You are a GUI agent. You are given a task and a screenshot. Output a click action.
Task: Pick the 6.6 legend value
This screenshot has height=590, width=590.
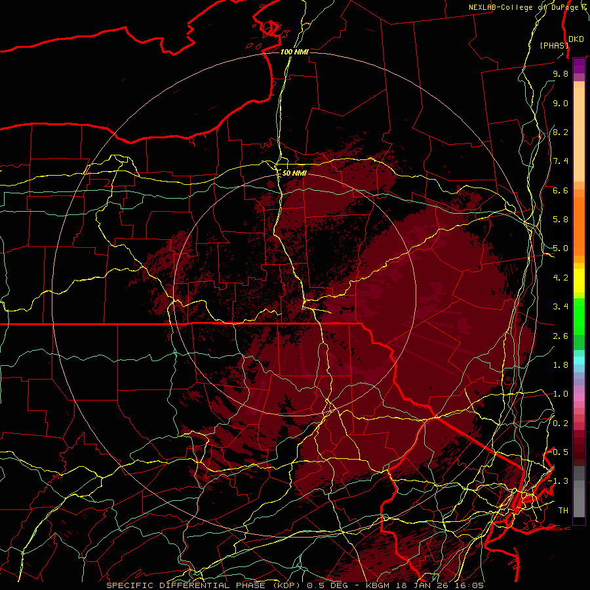point(560,190)
